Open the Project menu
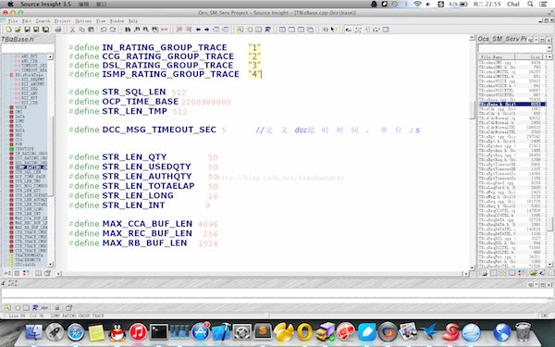 [62, 21]
